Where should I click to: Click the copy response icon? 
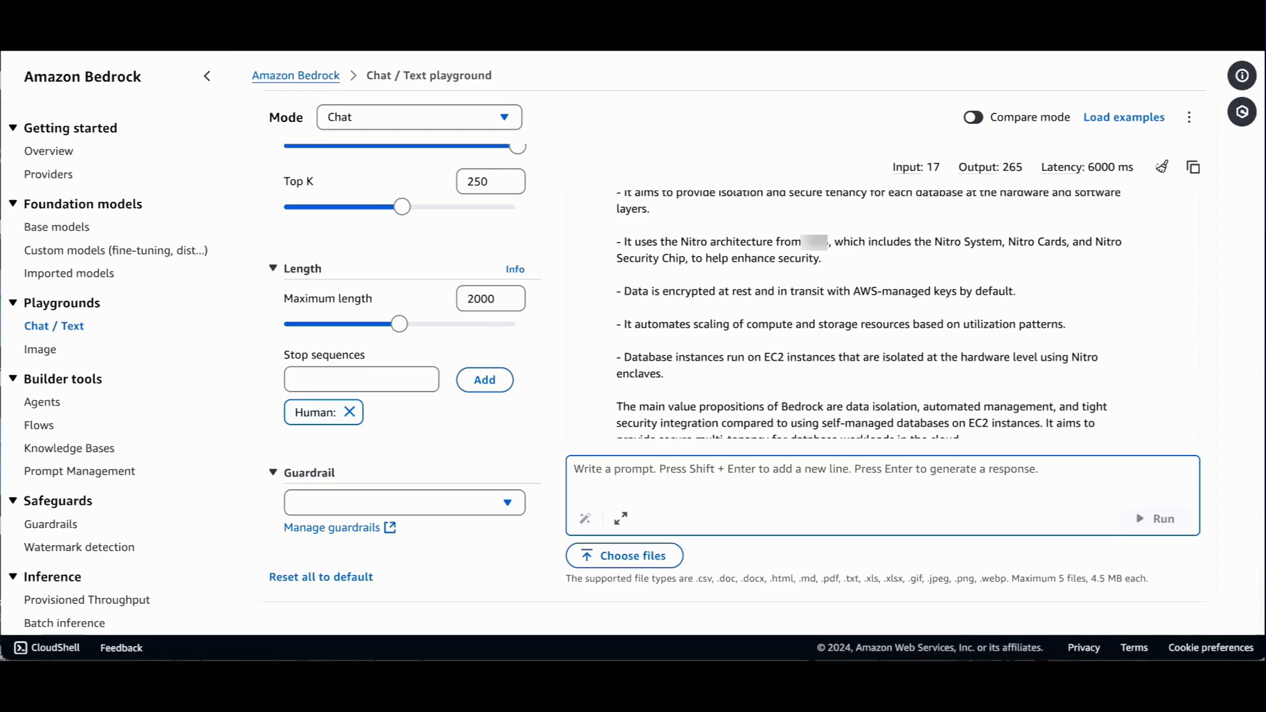pos(1193,167)
